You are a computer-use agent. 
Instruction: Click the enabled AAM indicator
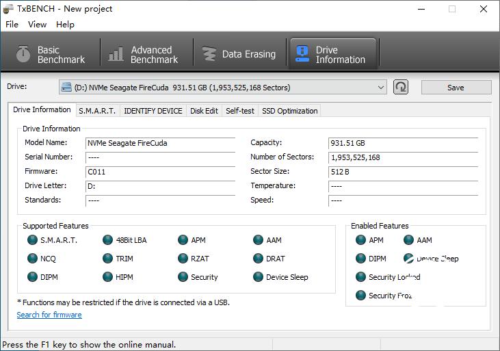tap(408, 240)
